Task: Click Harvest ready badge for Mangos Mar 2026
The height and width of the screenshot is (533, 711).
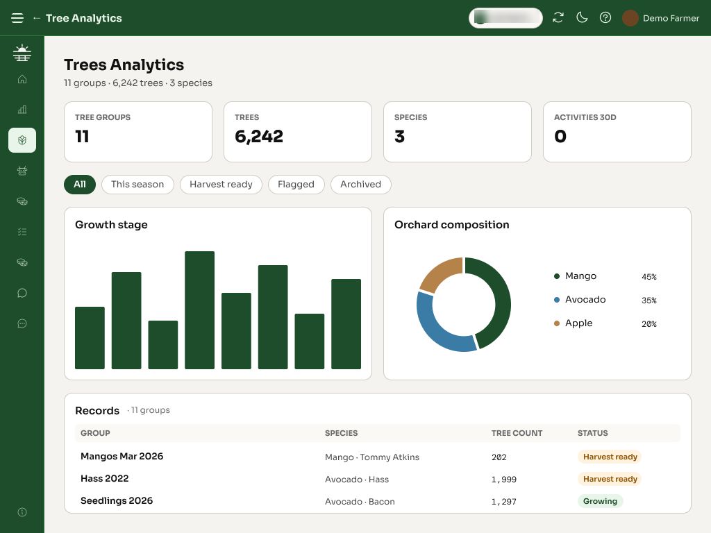Action: 610,457
